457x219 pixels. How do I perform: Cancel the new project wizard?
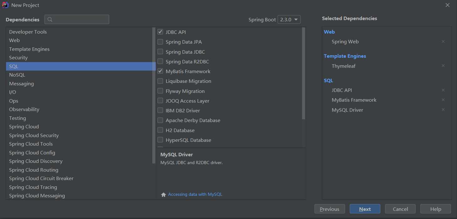pyautogui.click(x=400, y=209)
